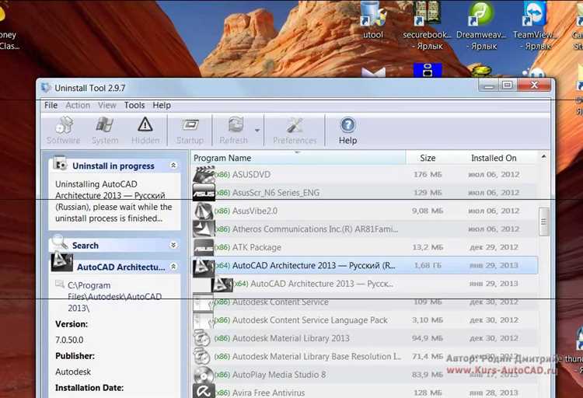Click ATK Package name text

pos(257,247)
